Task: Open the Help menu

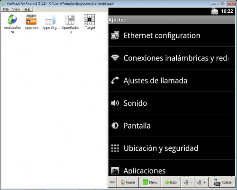Action: pos(27,9)
